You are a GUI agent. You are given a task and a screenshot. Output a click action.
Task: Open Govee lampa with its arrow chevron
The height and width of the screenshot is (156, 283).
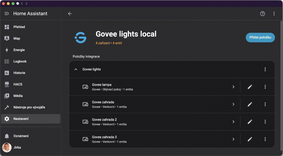(234, 87)
